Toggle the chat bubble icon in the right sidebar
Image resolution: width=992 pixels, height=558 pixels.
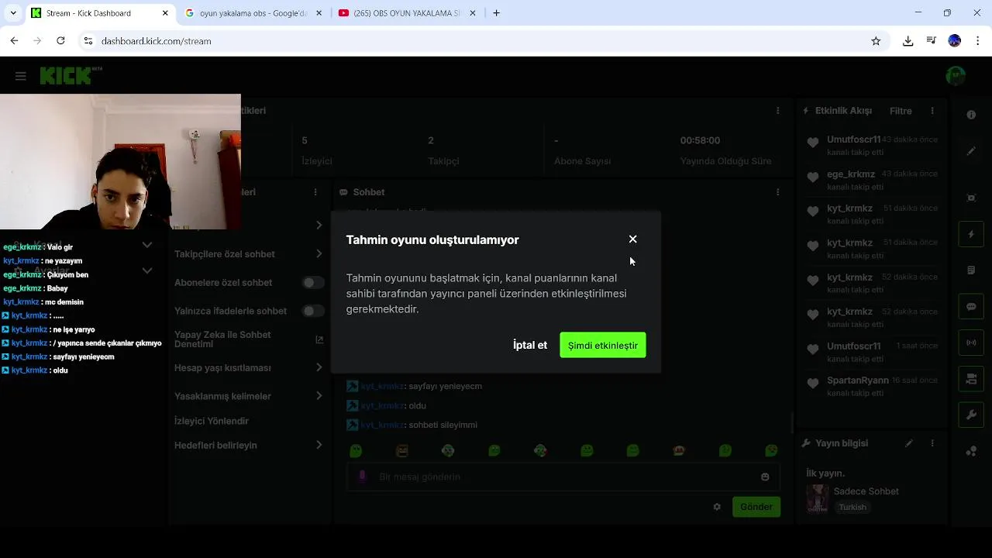point(971,306)
